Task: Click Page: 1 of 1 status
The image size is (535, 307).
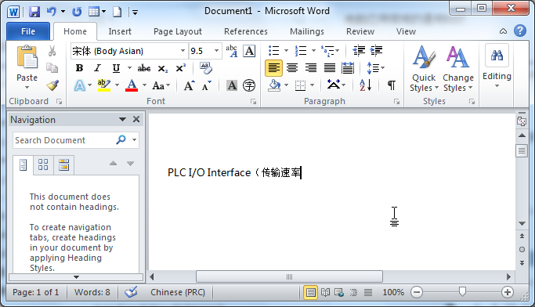Action: tap(35, 292)
